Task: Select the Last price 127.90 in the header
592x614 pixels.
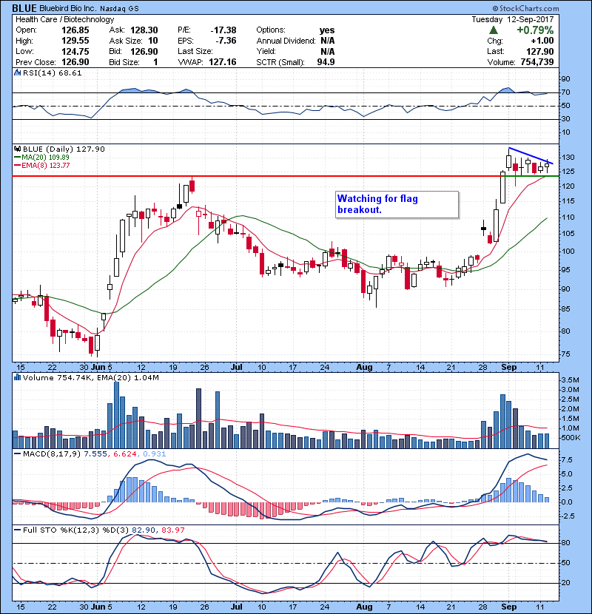Action: pos(540,51)
